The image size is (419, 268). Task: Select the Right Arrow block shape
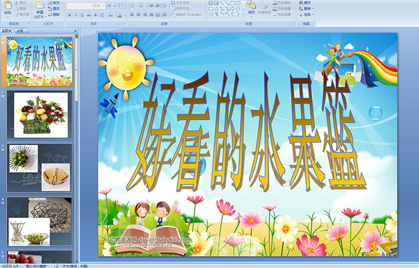click(x=232, y=9)
